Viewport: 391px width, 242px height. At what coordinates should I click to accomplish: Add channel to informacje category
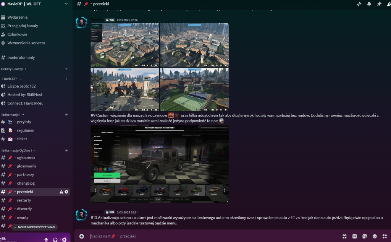[x=66, y=115]
